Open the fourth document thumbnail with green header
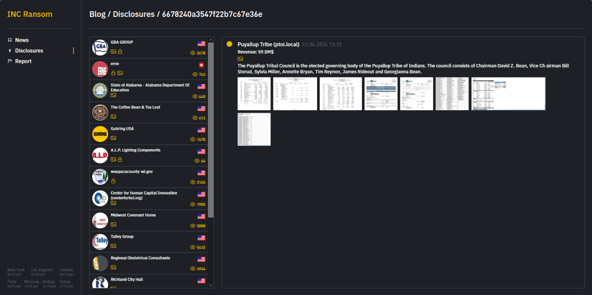This screenshot has height=295, width=592. (x=381, y=94)
